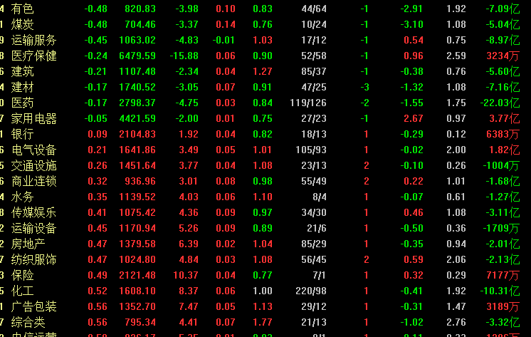Image resolution: width=531 pixels, height=337 pixels.
Task: Select the 房地产 sector row
Action: click(x=28, y=244)
